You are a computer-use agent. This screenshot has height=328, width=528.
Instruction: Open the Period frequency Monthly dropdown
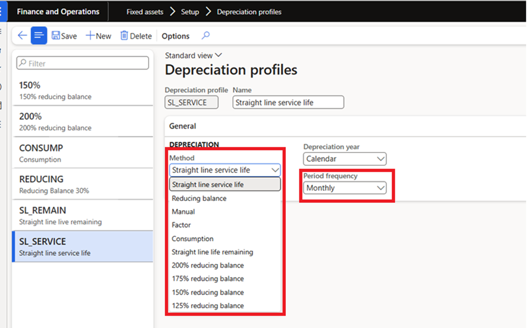pyautogui.click(x=344, y=188)
